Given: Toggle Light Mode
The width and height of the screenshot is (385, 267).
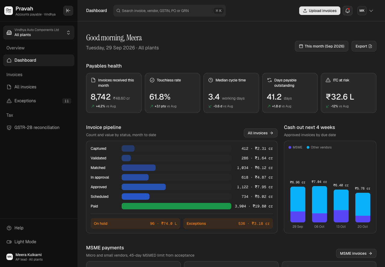Looking at the screenshot, I should [39, 242].
